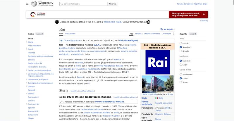Hide the Indice sidebar with nascondi

39,34
